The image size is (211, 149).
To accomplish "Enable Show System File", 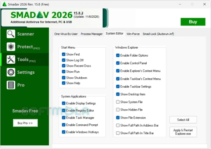I will coord(118,102).
